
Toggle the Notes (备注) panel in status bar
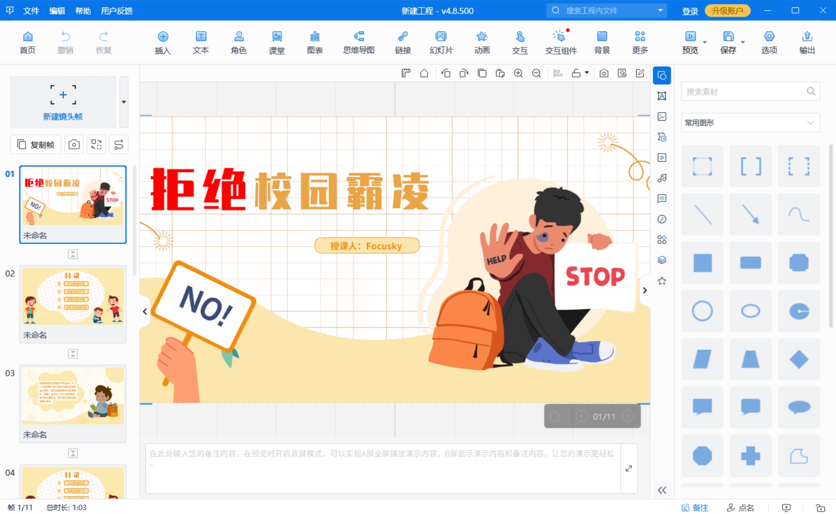pos(695,507)
